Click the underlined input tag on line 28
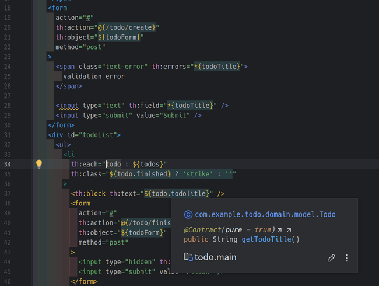The width and height of the screenshot is (379, 286). 69,106
